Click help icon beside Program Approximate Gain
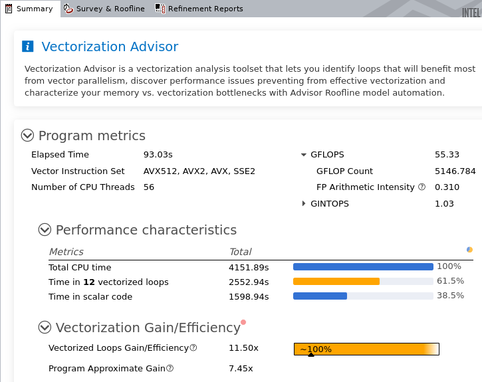Viewport: 482px width, 382px height. tap(170, 369)
